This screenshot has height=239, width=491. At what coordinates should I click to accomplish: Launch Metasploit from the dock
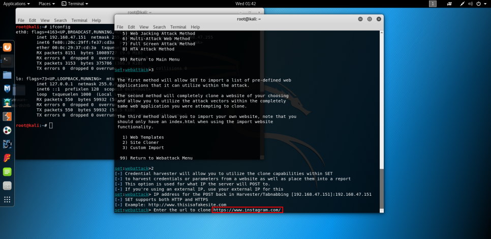click(x=7, y=88)
